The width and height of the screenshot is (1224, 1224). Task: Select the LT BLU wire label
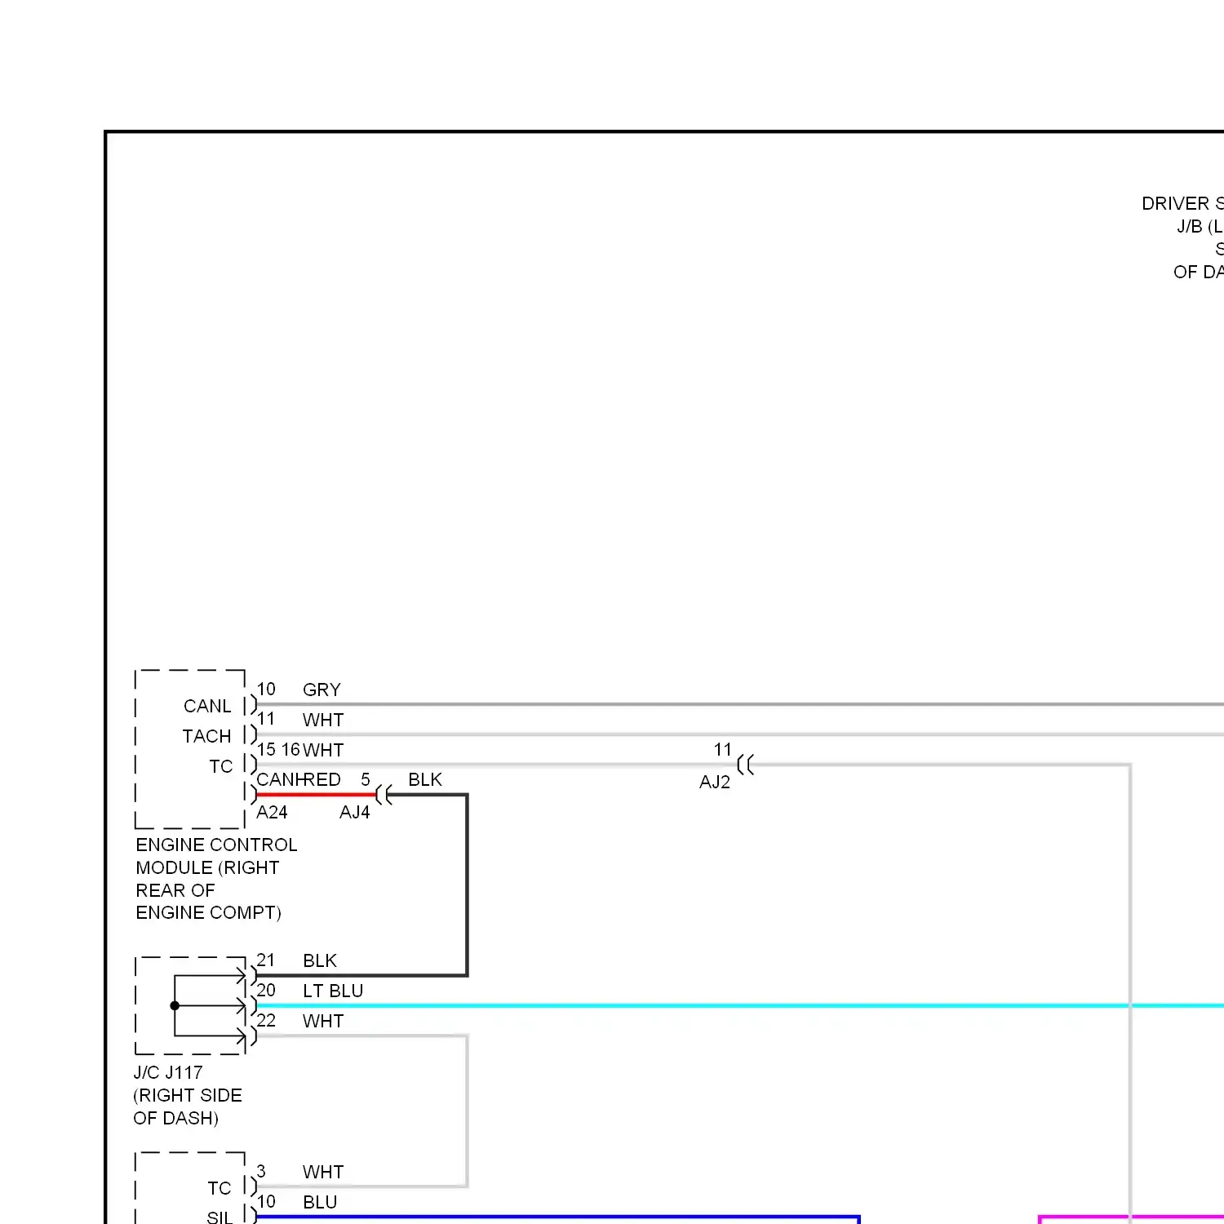[x=333, y=991]
